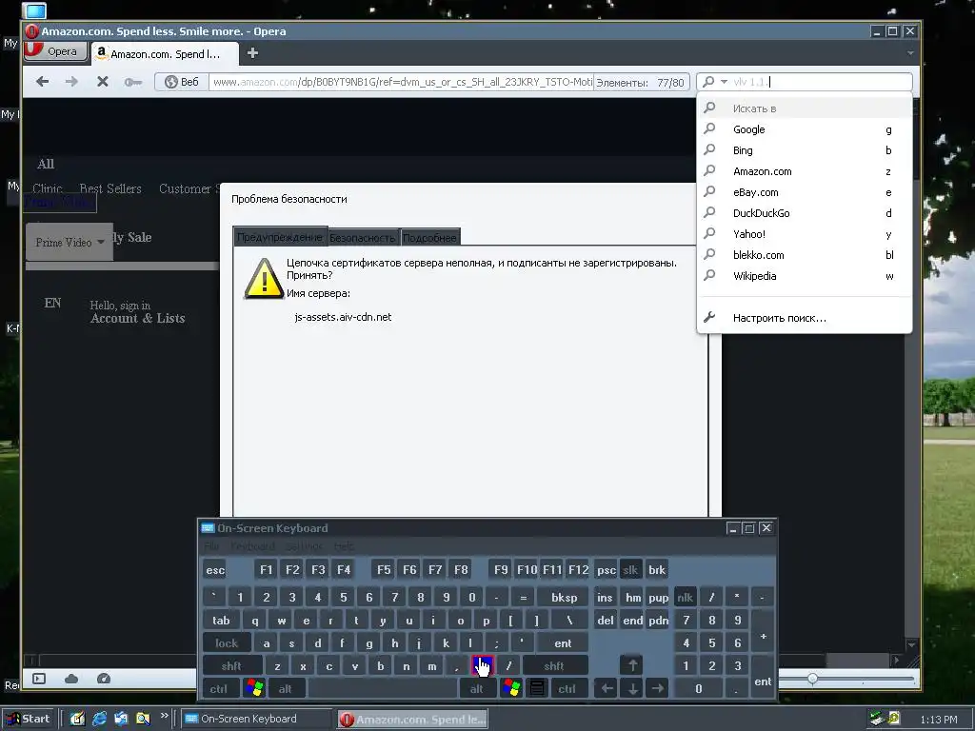Image resolution: width=975 pixels, height=731 pixels.
Task: Click the fourth quick launch magnifier icon
Action: pos(143,719)
